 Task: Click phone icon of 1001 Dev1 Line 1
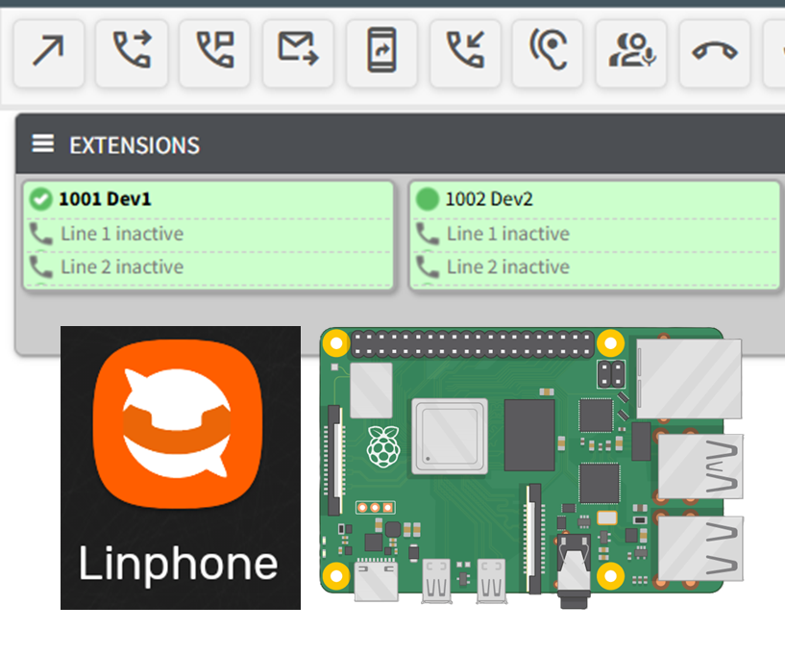pos(40,234)
